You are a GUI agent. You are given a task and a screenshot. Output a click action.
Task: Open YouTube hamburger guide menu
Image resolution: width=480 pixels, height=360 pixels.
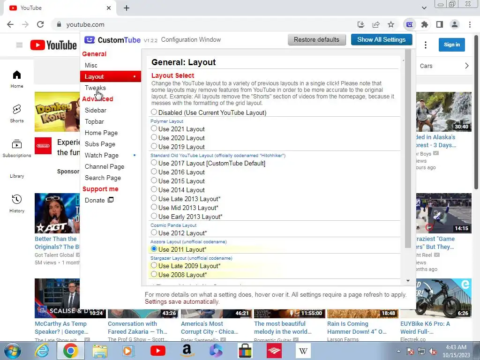[x=19, y=45]
